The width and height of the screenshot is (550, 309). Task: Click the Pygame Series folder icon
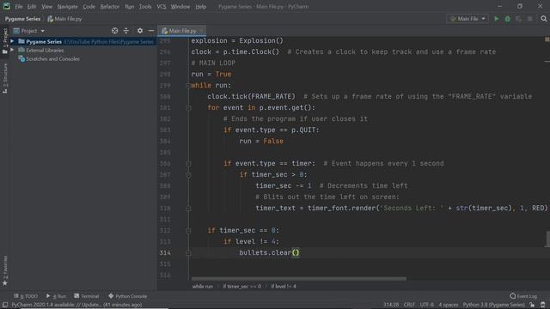[x=21, y=41]
